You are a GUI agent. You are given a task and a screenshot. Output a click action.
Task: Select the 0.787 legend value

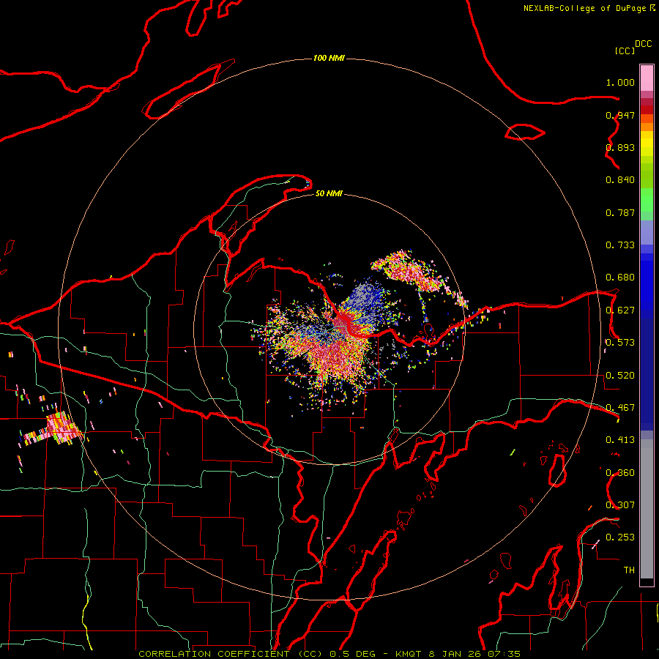tap(620, 212)
